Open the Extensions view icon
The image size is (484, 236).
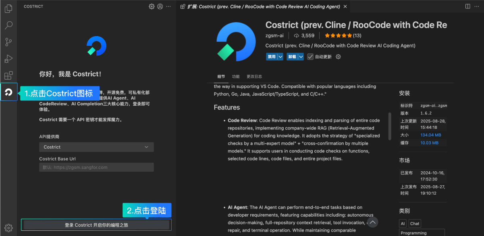(8, 76)
